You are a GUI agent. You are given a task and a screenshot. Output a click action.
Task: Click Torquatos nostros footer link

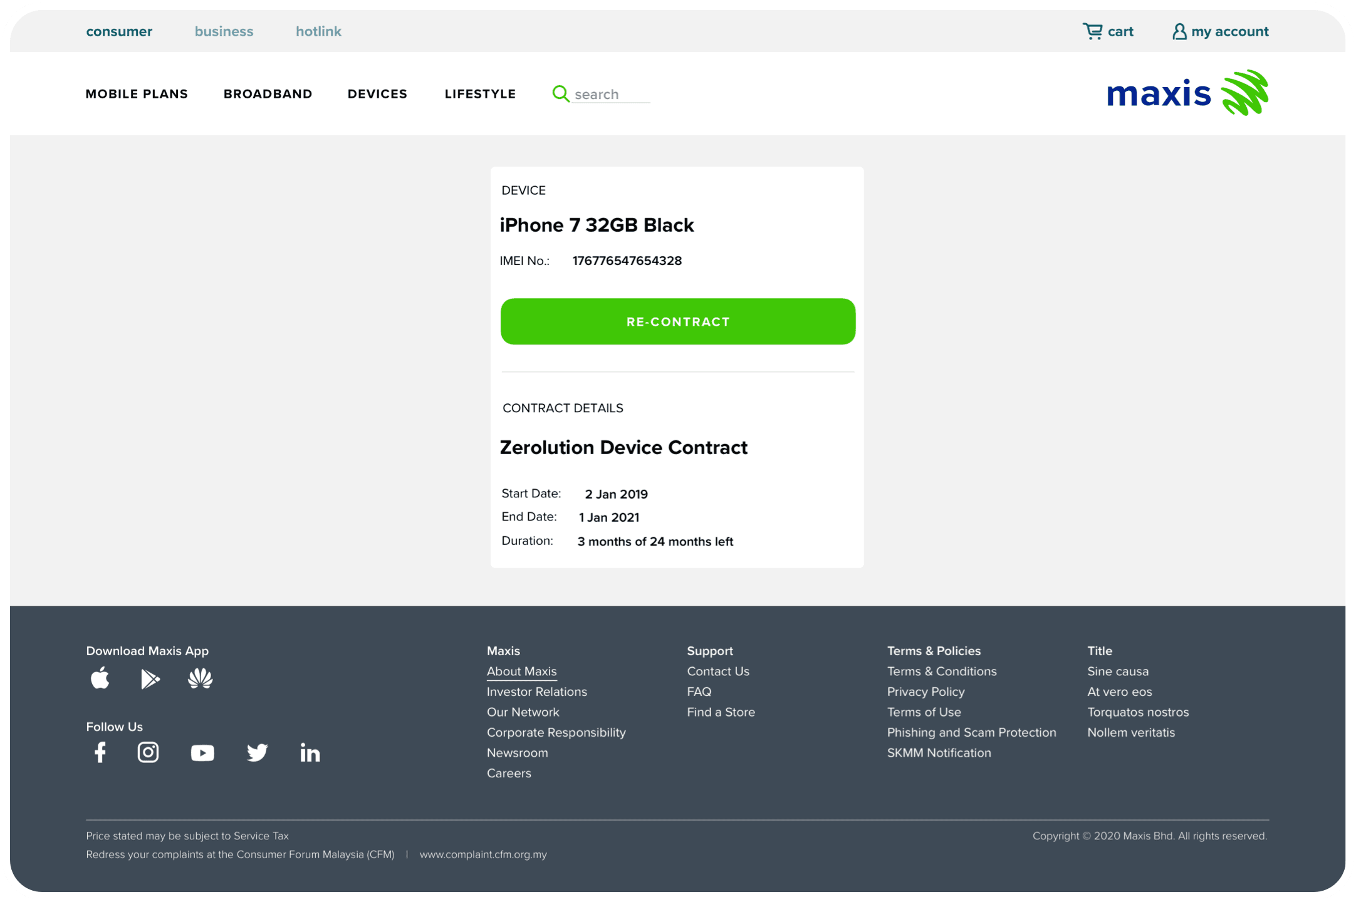[1138, 712]
